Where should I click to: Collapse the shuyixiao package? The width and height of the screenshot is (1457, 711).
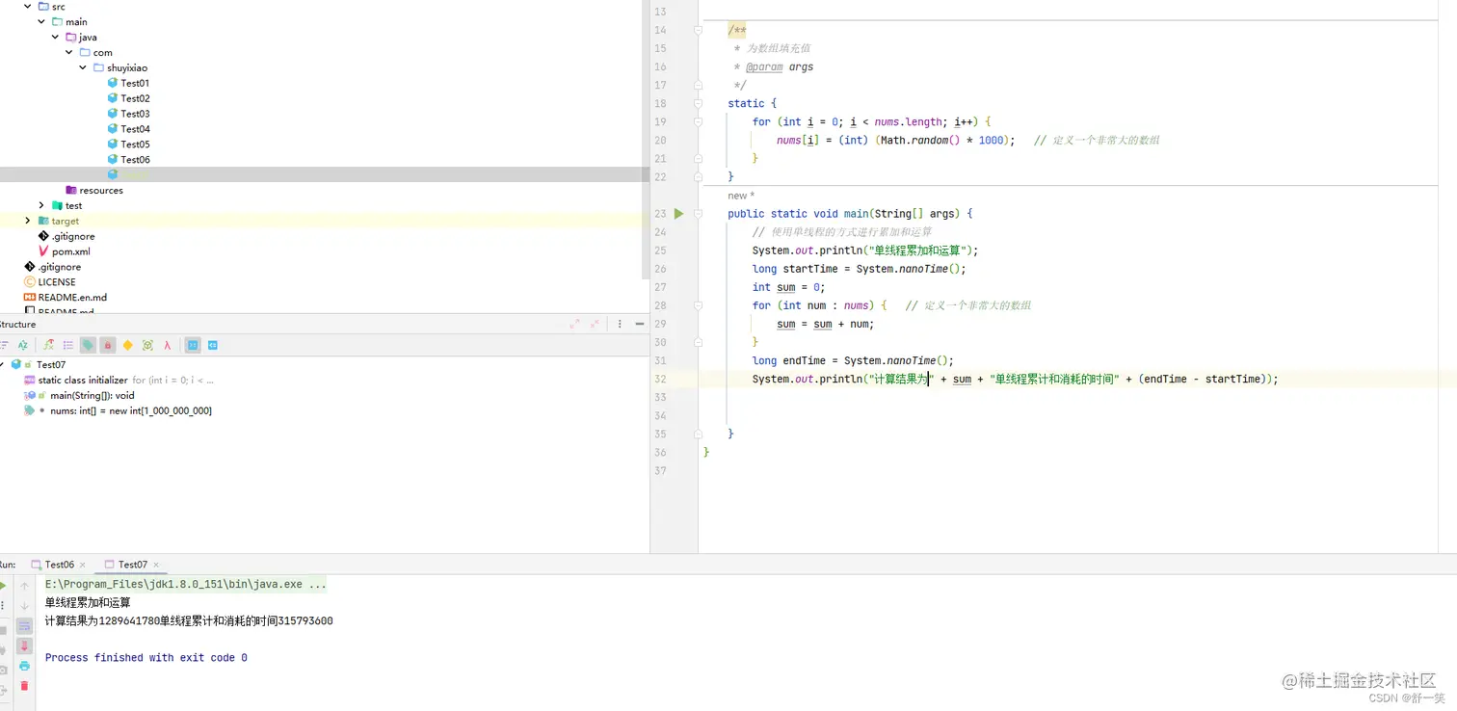click(84, 67)
